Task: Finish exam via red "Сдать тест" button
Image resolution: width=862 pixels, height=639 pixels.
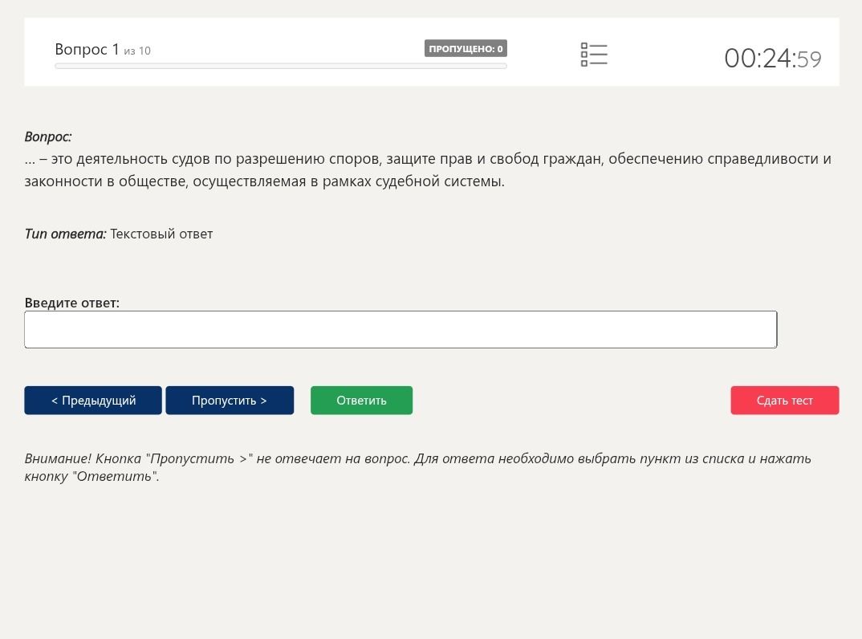Action: (x=785, y=401)
